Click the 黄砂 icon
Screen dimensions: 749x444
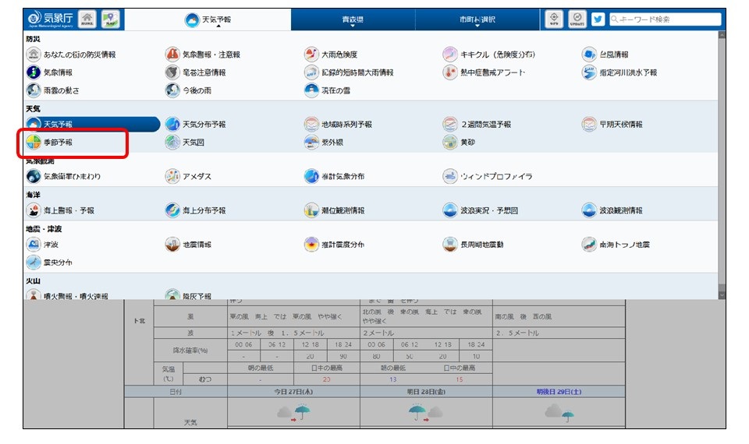coord(450,142)
